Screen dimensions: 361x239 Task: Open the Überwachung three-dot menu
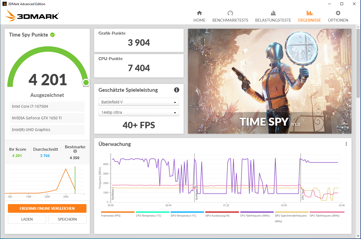pyautogui.click(x=346, y=144)
